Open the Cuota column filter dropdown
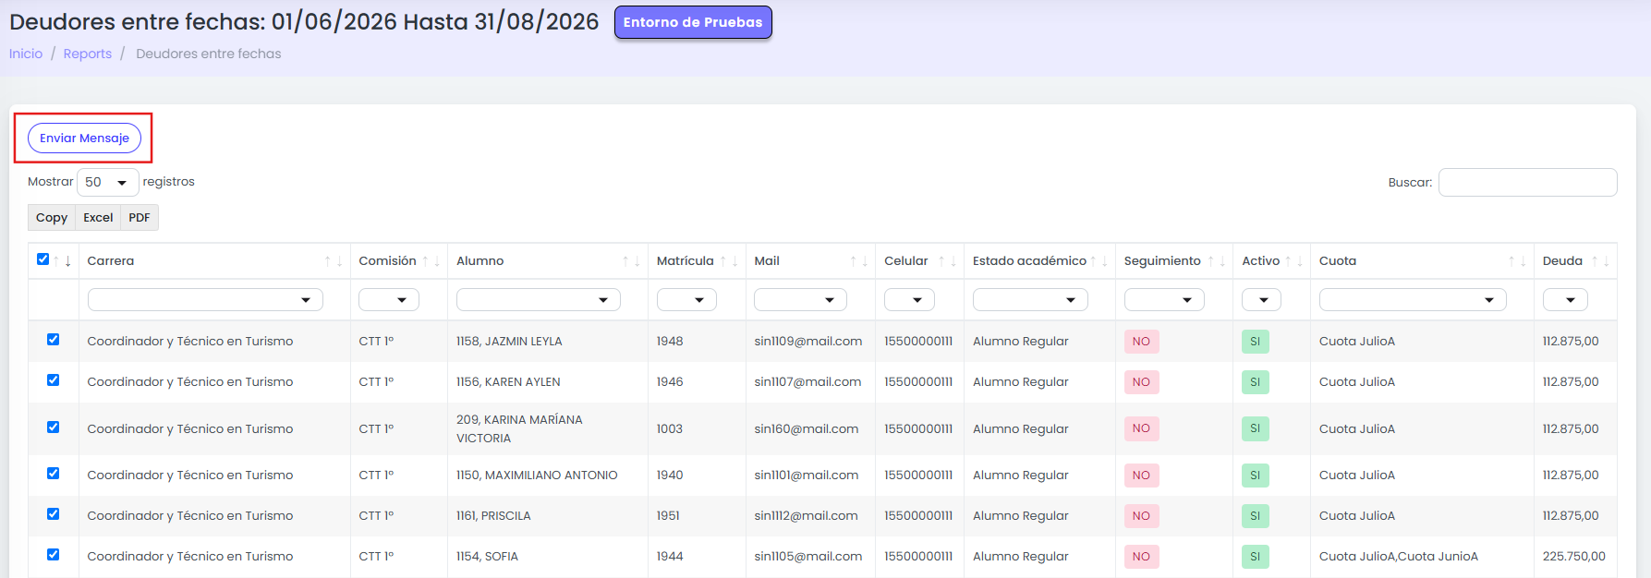Screen dimensions: 1651x578 [x=1413, y=300]
